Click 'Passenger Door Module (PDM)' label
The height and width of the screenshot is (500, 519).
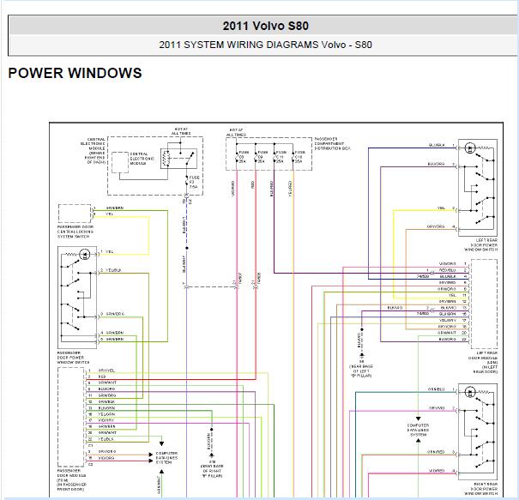(x=72, y=479)
